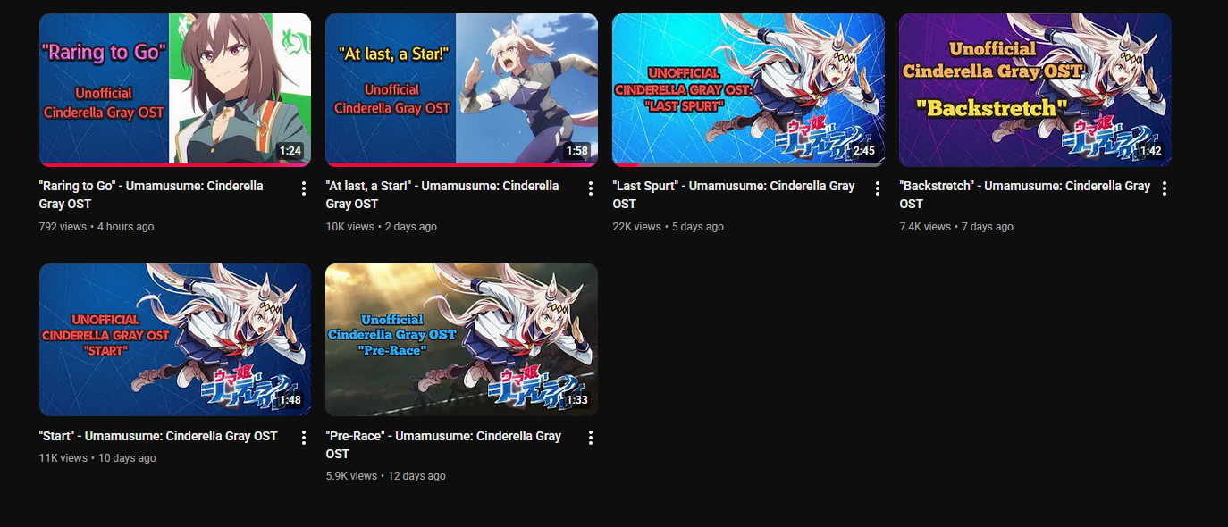Open "Last Spurt" - Umamusume title link
Screen dimensions: 1228x527
tap(734, 195)
